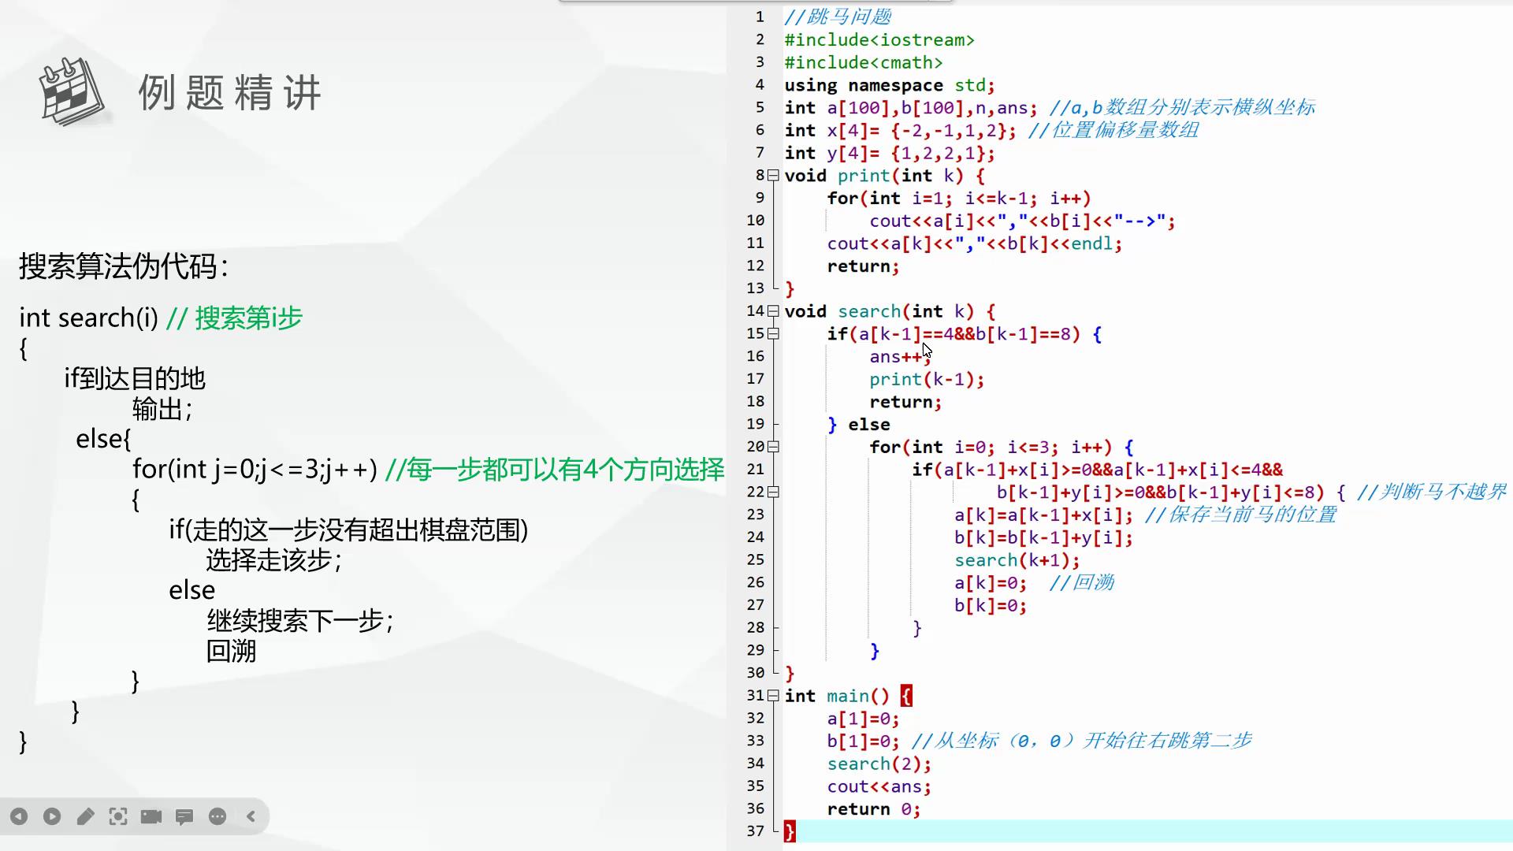Fold the main function on line 31
This screenshot has width=1513, height=851.
(x=774, y=695)
